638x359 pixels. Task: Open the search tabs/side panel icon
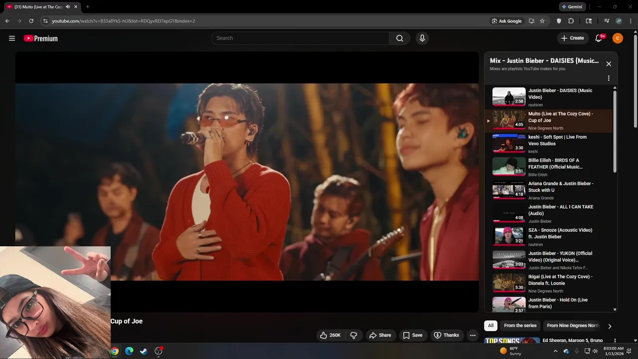tap(589, 21)
